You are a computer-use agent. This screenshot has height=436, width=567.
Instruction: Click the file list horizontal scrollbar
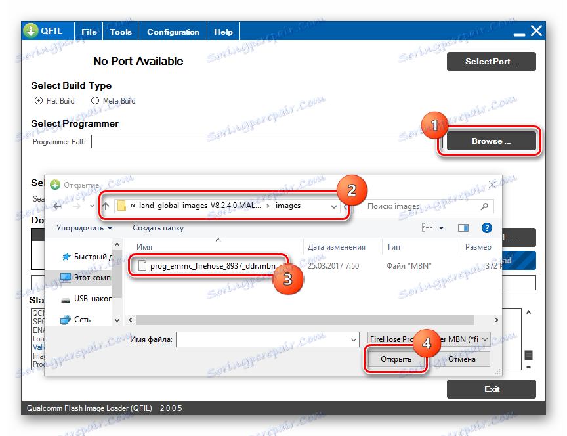tap(305, 320)
